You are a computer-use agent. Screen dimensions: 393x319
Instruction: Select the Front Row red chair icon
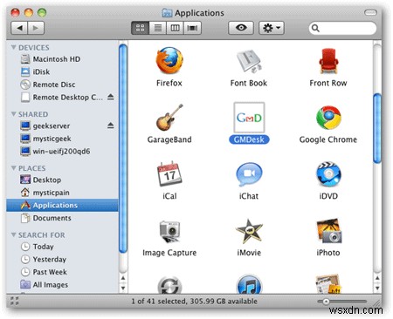coord(328,61)
